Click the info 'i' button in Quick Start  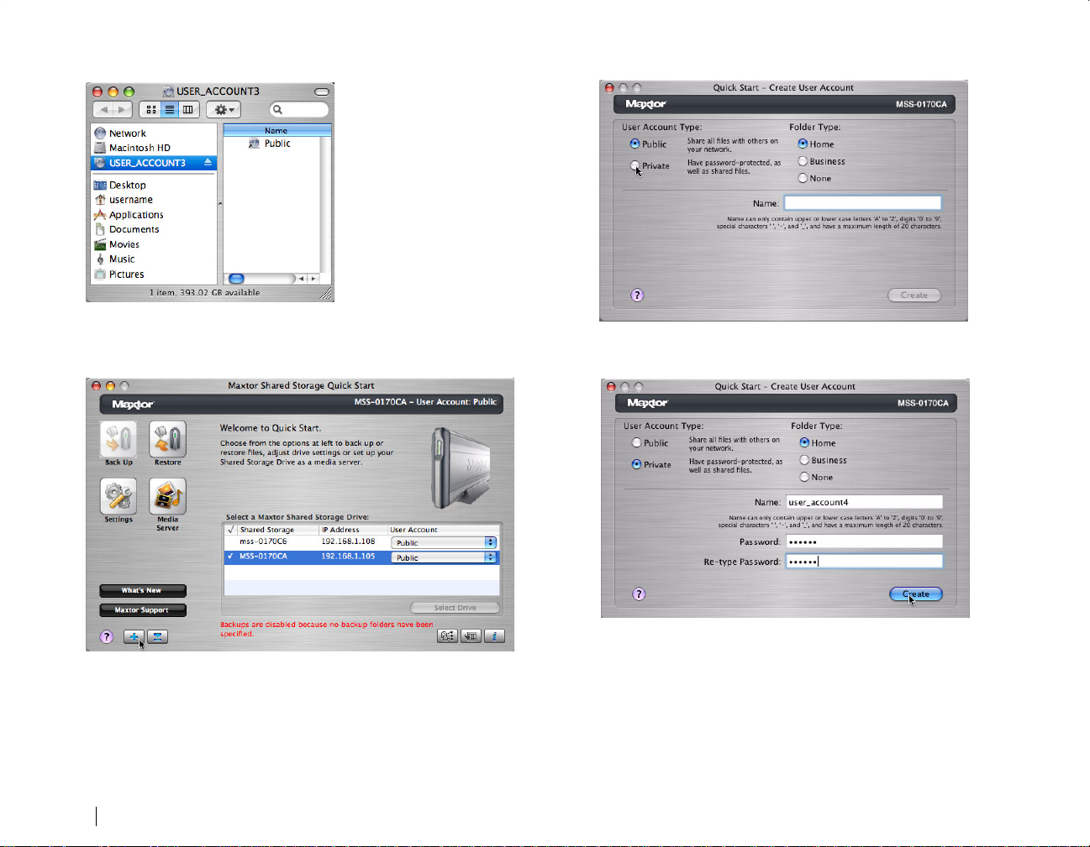pos(494,636)
